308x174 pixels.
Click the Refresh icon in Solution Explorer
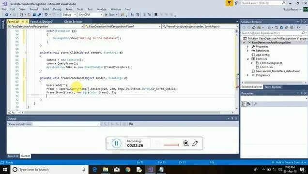click(281, 28)
